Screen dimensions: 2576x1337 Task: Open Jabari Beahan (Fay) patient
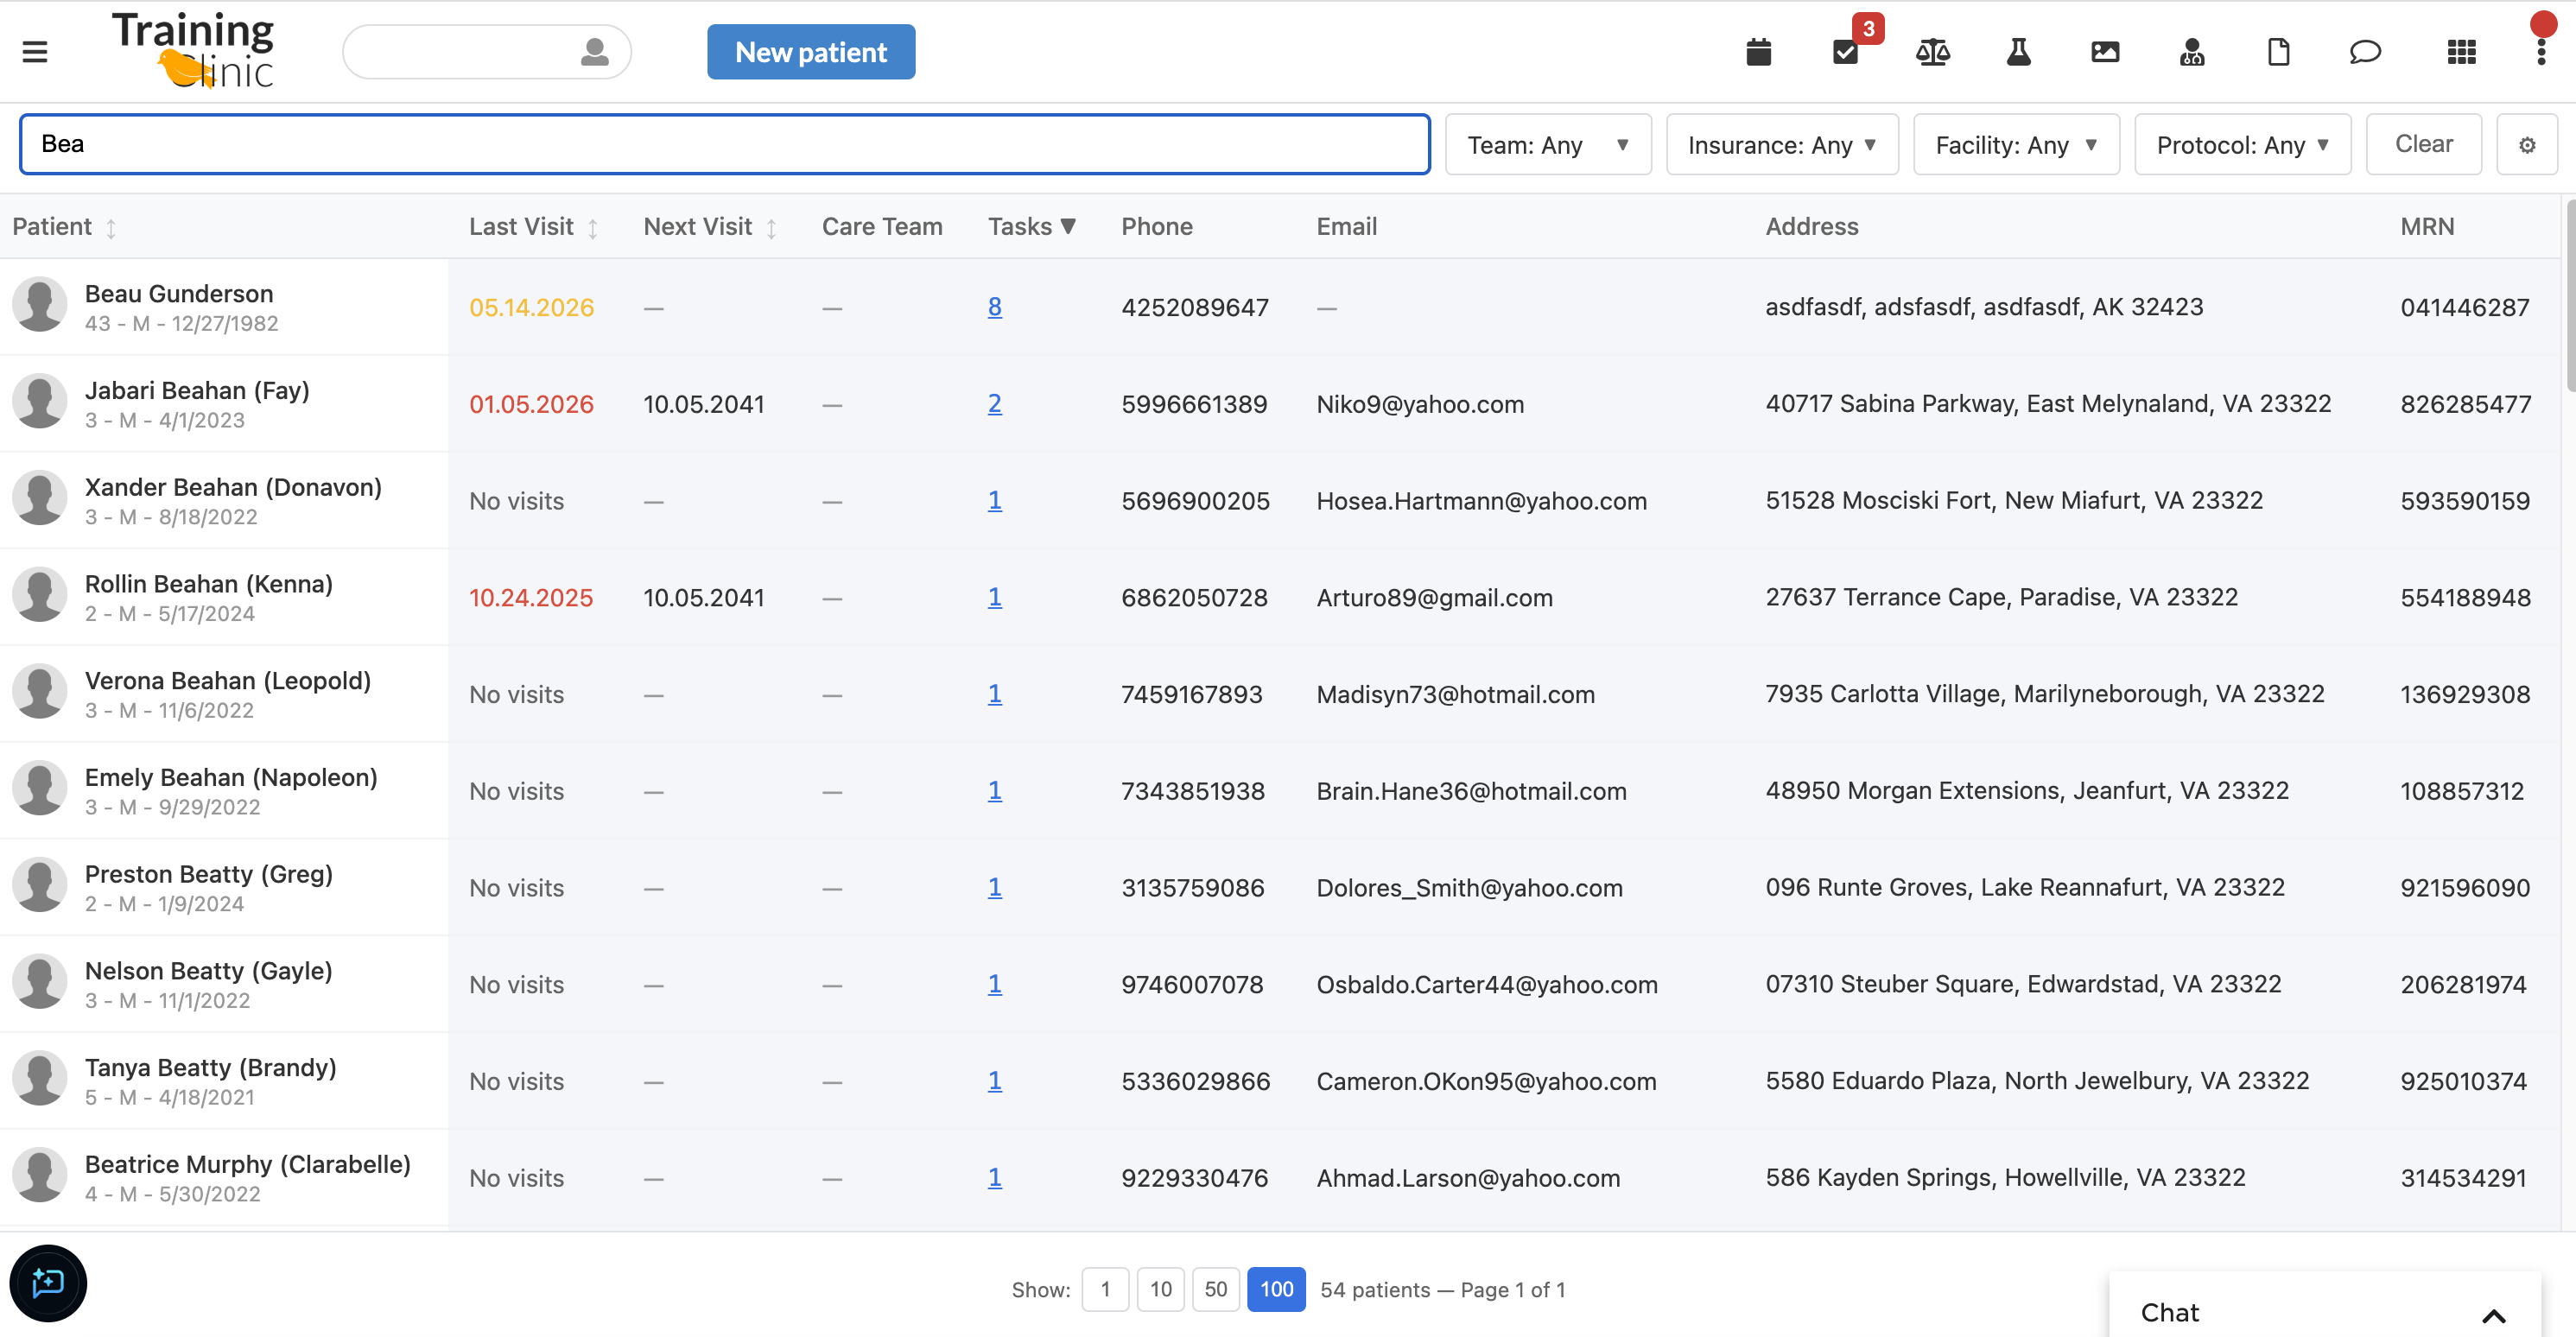(x=197, y=390)
